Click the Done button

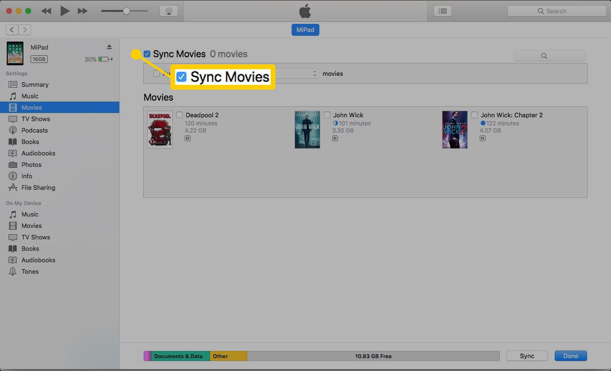click(x=570, y=356)
